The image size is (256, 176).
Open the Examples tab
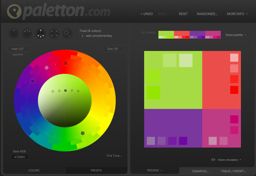pos(200,171)
